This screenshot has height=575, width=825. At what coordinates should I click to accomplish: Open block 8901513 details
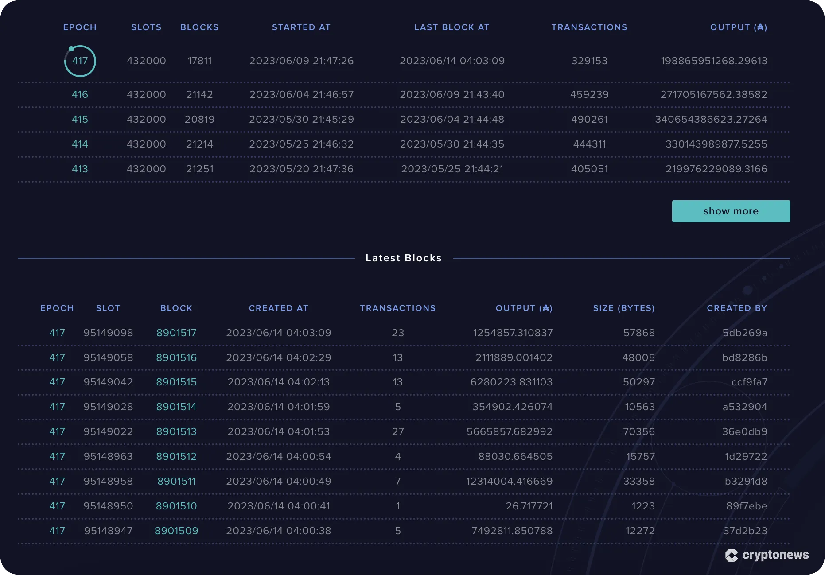point(176,431)
